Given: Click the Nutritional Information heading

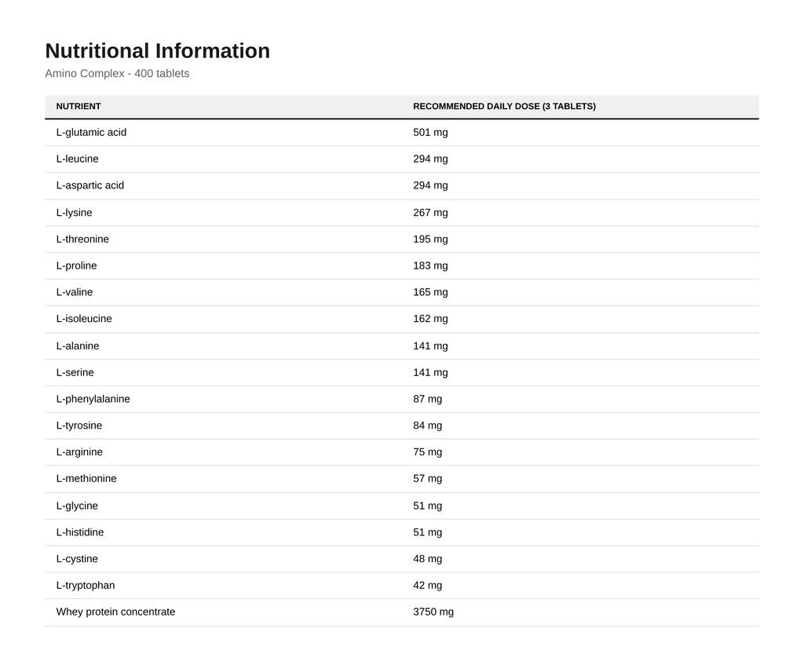Looking at the screenshot, I should [x=157, y=51].
